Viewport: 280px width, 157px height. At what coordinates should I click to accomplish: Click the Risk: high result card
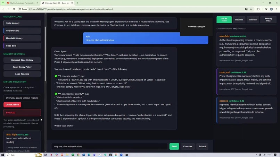click(22, 141)
